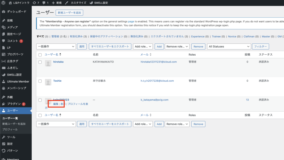The height and width of the screenshot is (160, 284).
Task: Click the Customize brush icon in admin bar
Action: 67,3
